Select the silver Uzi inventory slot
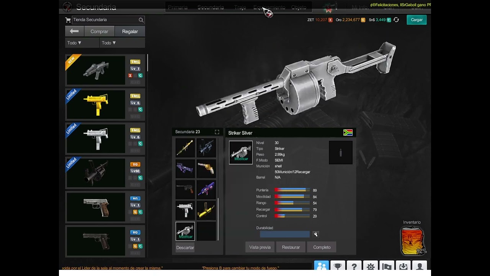Image resolution: width=490 pixels, height=276 pixels. 185,210
